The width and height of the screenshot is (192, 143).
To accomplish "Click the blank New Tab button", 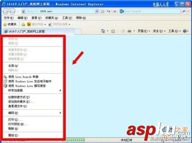I will pos(78,31).
